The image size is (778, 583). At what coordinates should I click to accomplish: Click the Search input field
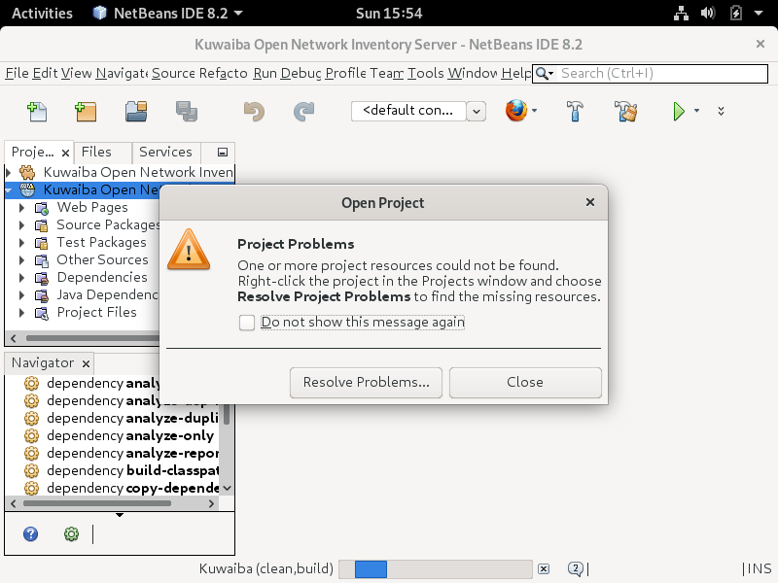pyautogui.click(x=661, y=74)
